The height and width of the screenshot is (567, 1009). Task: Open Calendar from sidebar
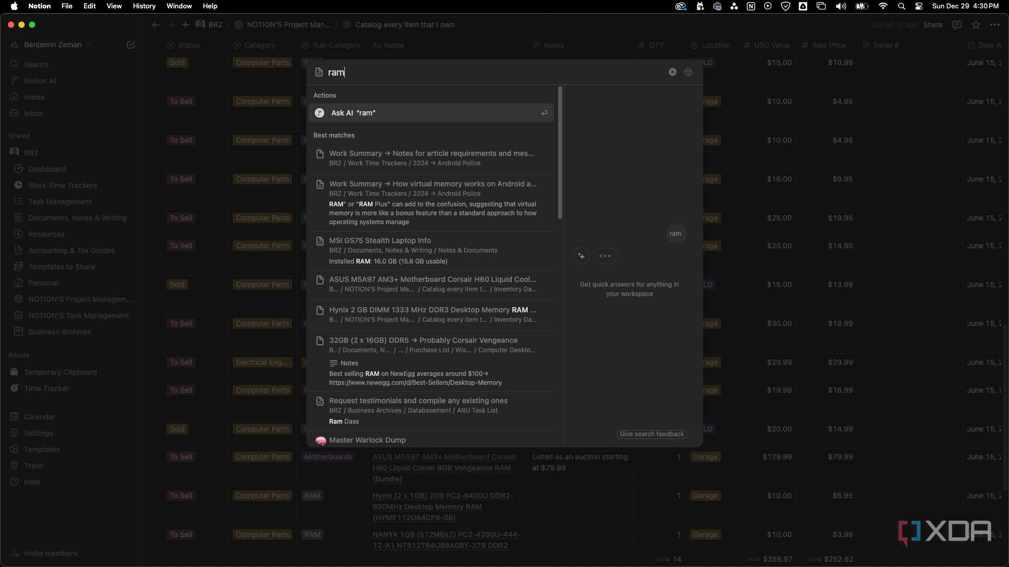[x=39, y=417]
